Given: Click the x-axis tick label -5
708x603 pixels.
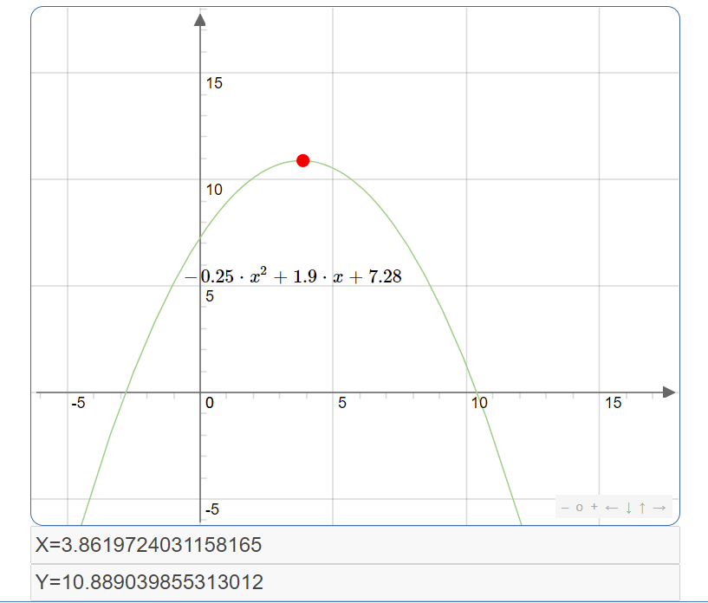Looking at the screenshot, I should (x=78, y=403).
